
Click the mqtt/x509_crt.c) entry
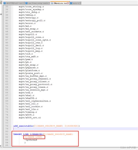(30, 118)
